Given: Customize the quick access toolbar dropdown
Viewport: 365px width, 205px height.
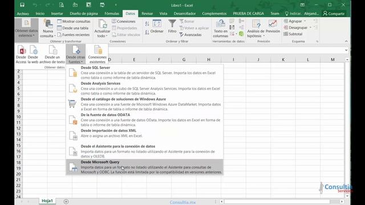Looking at the screenshot, I should (116, 5).
